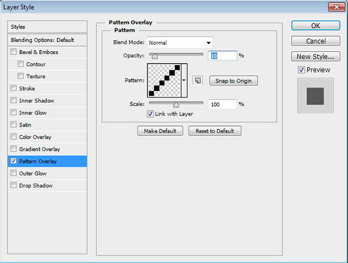348x263 pixels.
Task: Click the New Style... button
Action: point(316,56)
